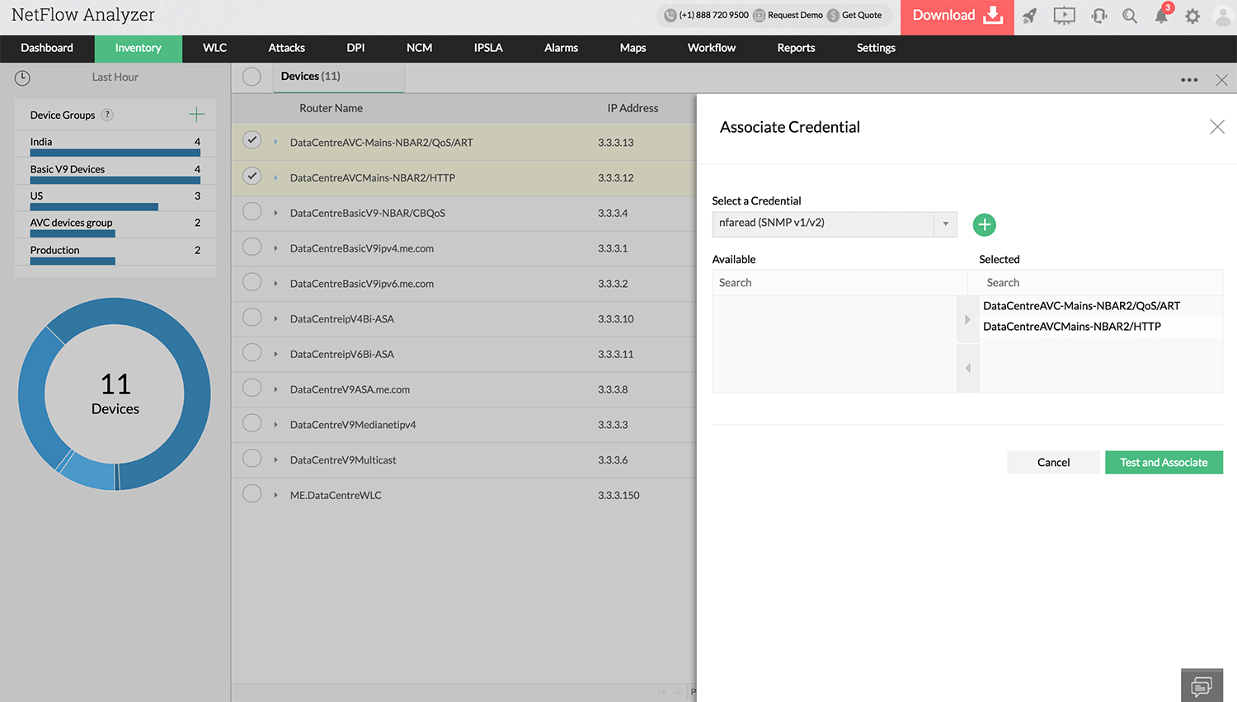
Task: Open the NCM tab
Action: coord(419,49)
